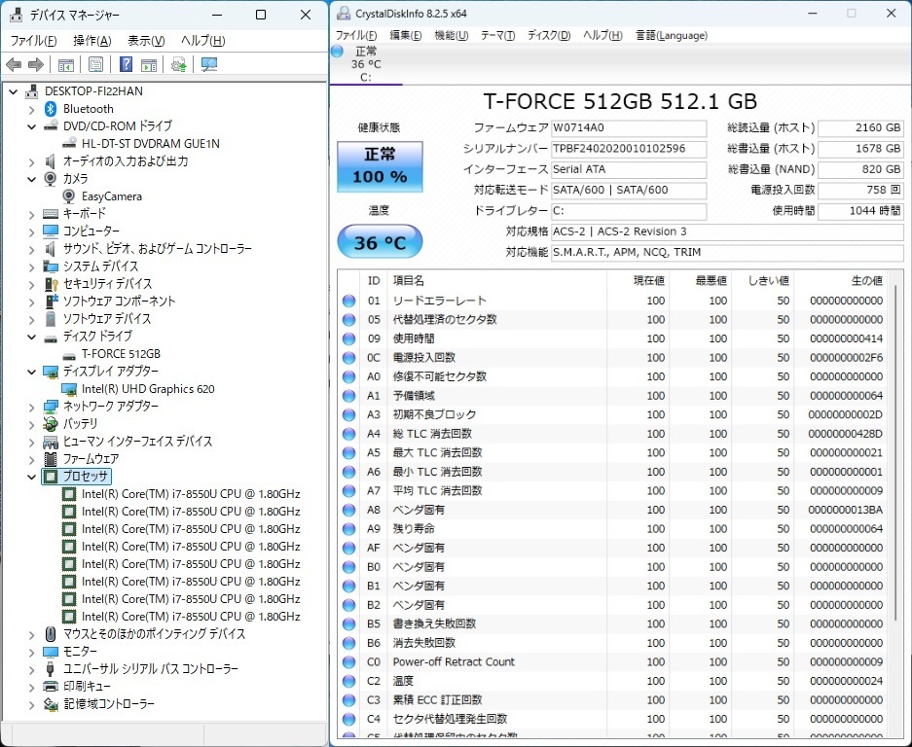This screenshot has width=912, height=747.
Task: Open the 機能(U) menu in CrystalDiskInfo
Action: pos(452,35)
